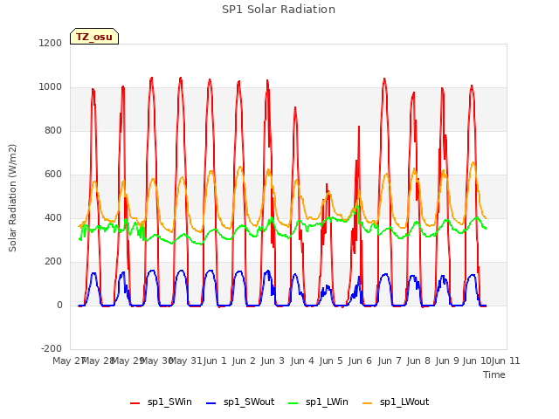Click the Jun 5 x-axis tick label
The image size is (559, 419).
point(331,361)
